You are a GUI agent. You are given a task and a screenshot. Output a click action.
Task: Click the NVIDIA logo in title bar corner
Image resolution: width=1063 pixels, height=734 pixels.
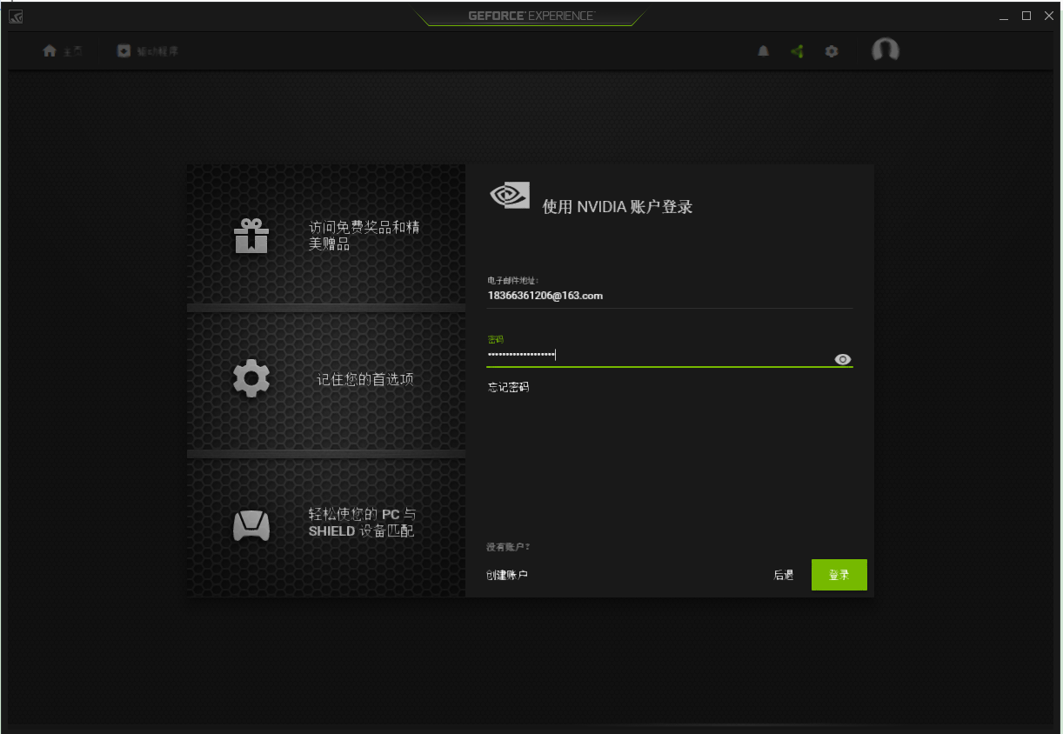click(16, 16)
